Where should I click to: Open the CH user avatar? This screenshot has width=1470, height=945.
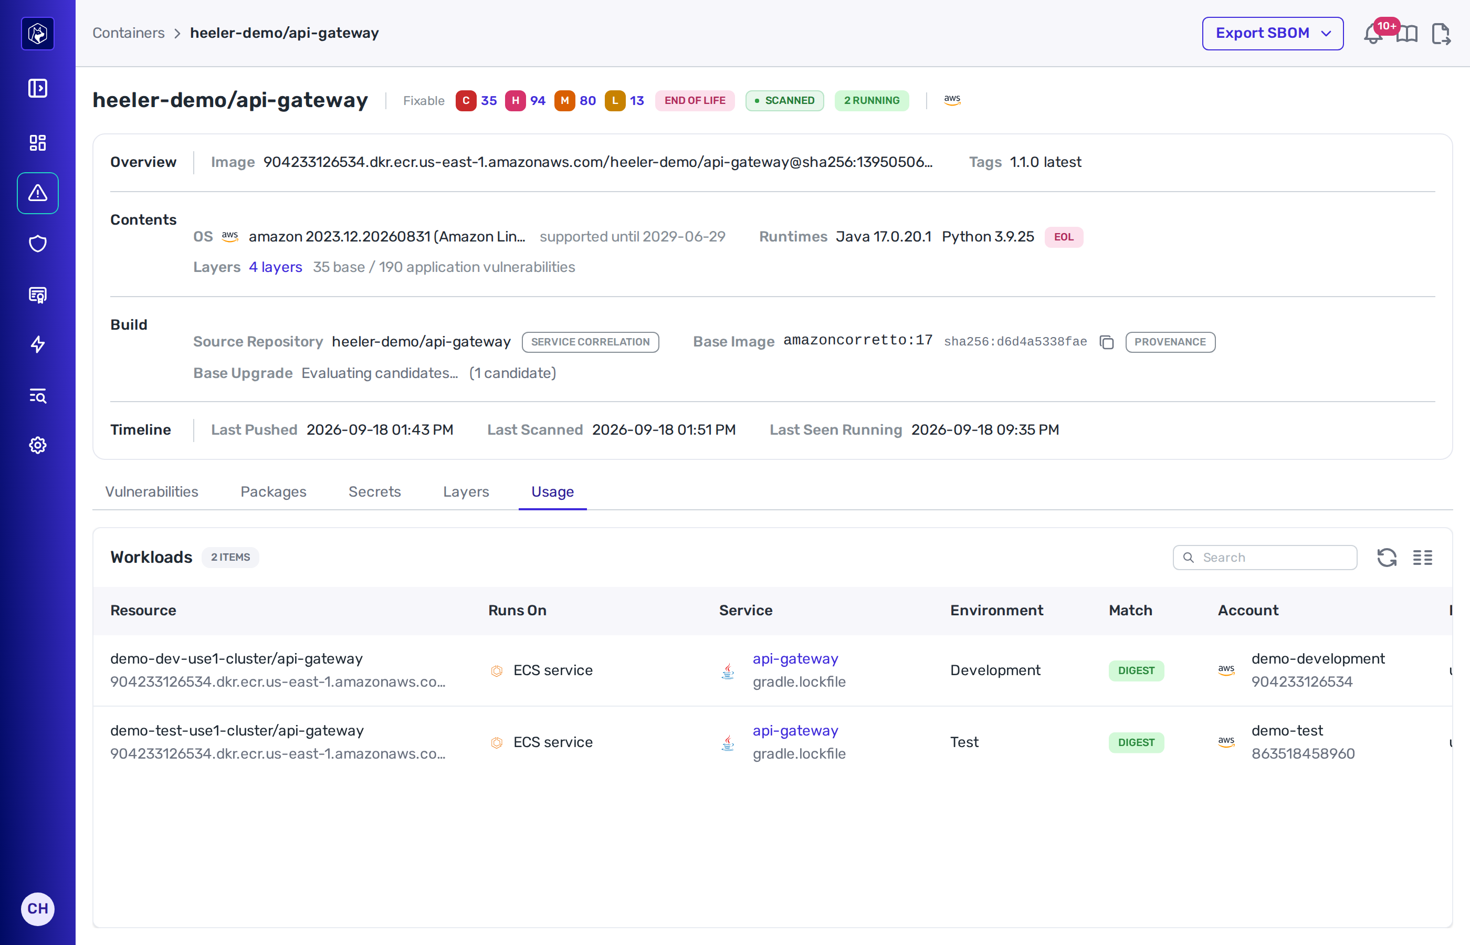click(37, 909)
